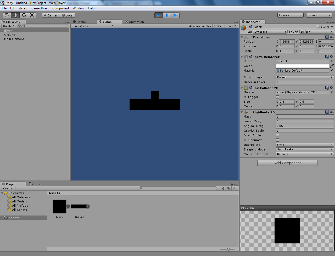This screenshot has width=335, height=256.
Task: Switch to the Scene tab
Action: tap(81, 22)
